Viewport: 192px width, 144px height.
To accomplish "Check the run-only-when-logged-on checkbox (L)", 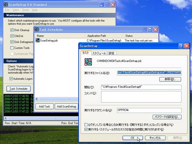I will [x=86, y=125].
